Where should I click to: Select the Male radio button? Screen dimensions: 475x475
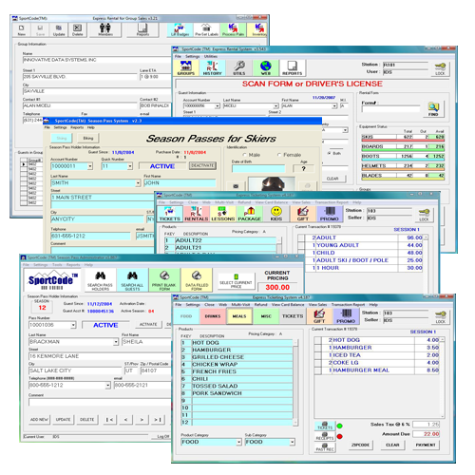tap(244, 155)
